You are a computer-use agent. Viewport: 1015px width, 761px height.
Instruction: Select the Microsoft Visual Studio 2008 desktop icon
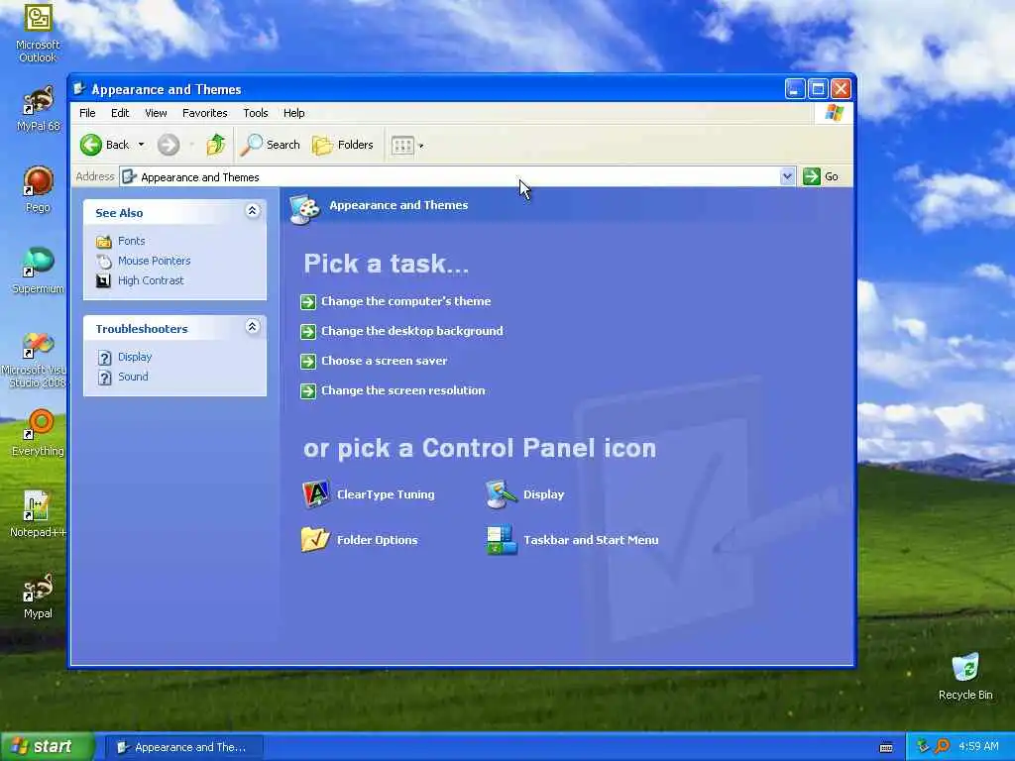point(38,360)
